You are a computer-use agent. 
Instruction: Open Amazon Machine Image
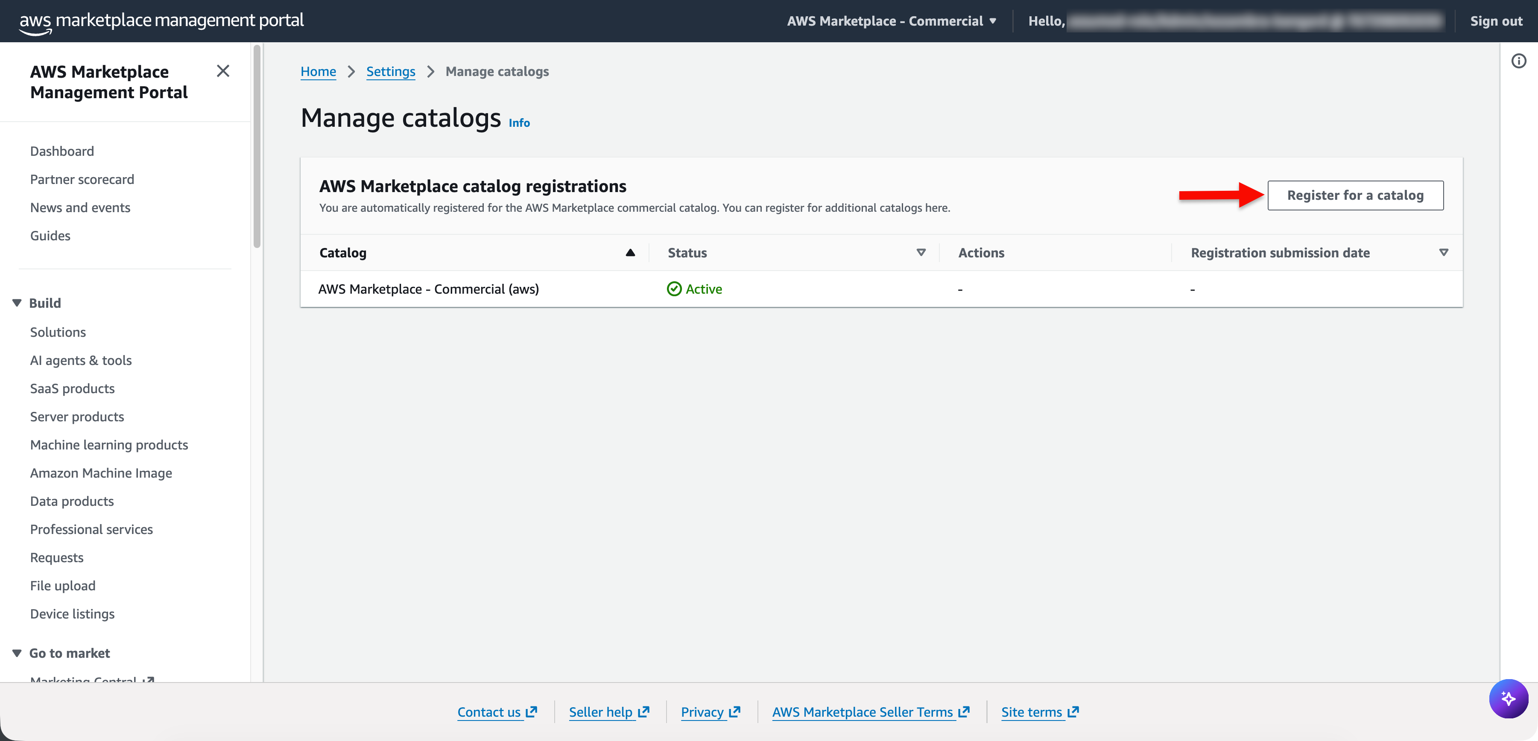[101, 473]
